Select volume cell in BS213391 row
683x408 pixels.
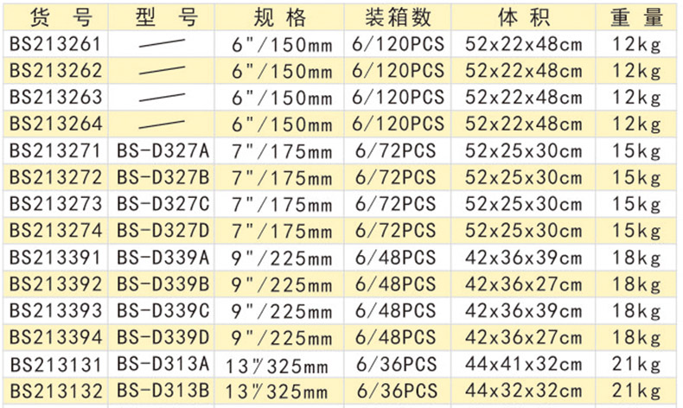point(522,258)
